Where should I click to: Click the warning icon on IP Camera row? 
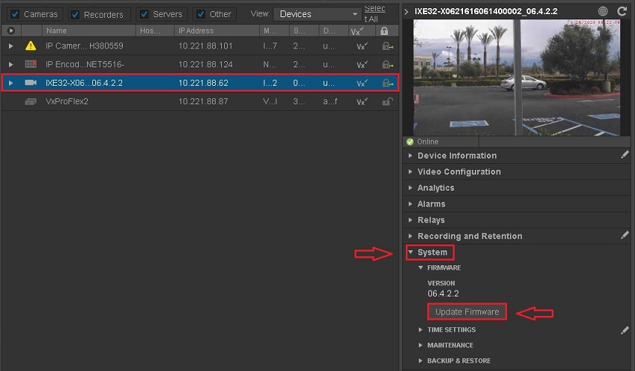click(x=31, y=45)
